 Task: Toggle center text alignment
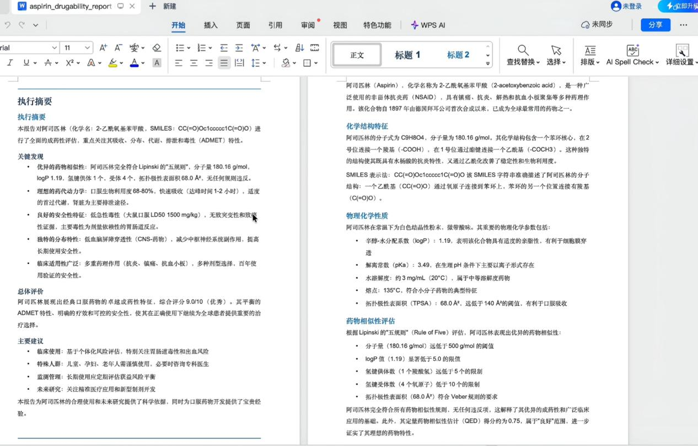(194, 63)
